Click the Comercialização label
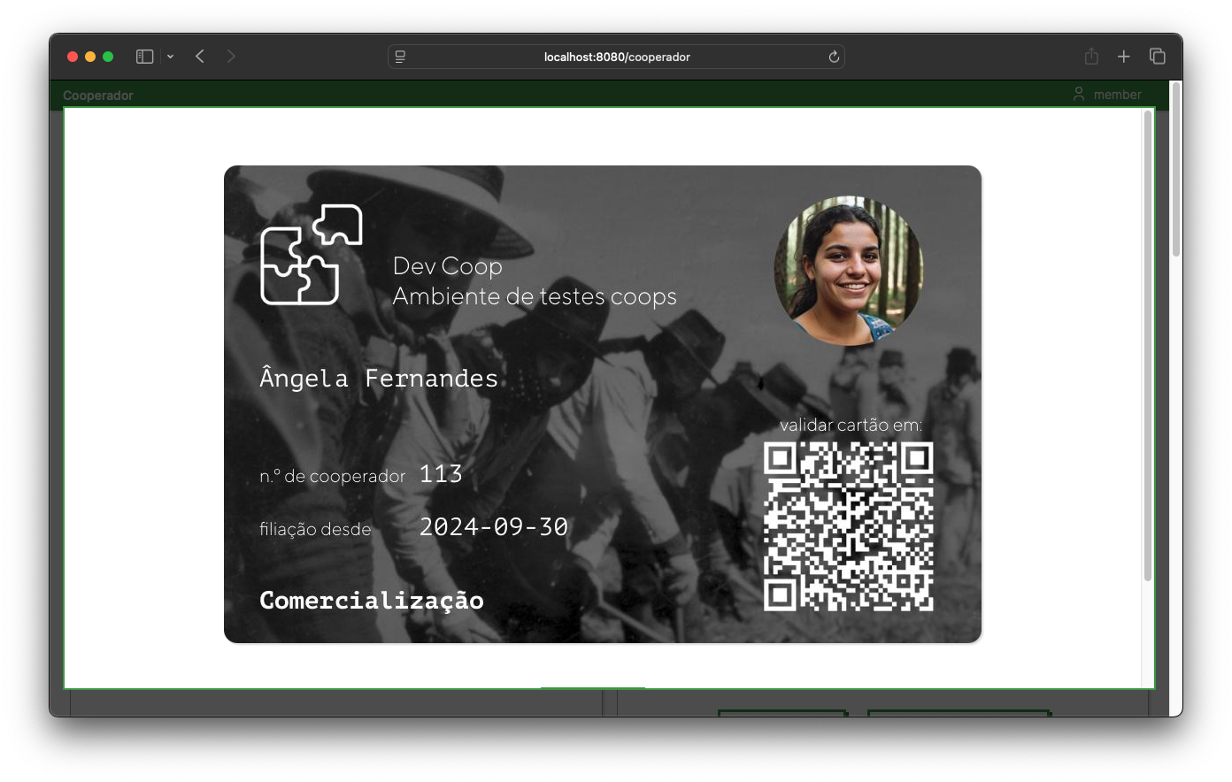Image resolution: width=1232 pixels, height=782 pixels. (x=372, y=601)
